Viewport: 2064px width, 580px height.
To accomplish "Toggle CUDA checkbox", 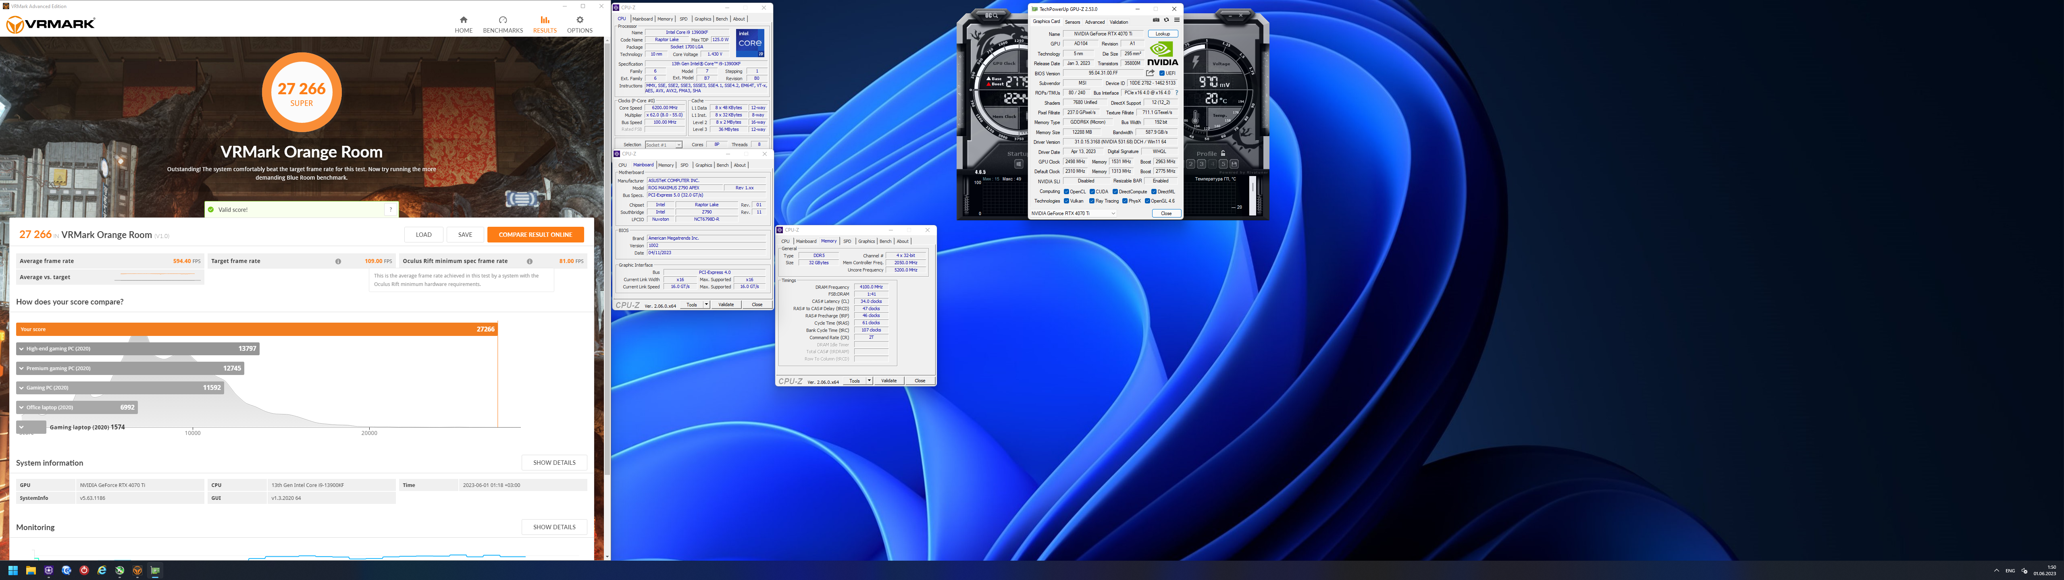I will pyautogui.click(x=1092, y=191).
